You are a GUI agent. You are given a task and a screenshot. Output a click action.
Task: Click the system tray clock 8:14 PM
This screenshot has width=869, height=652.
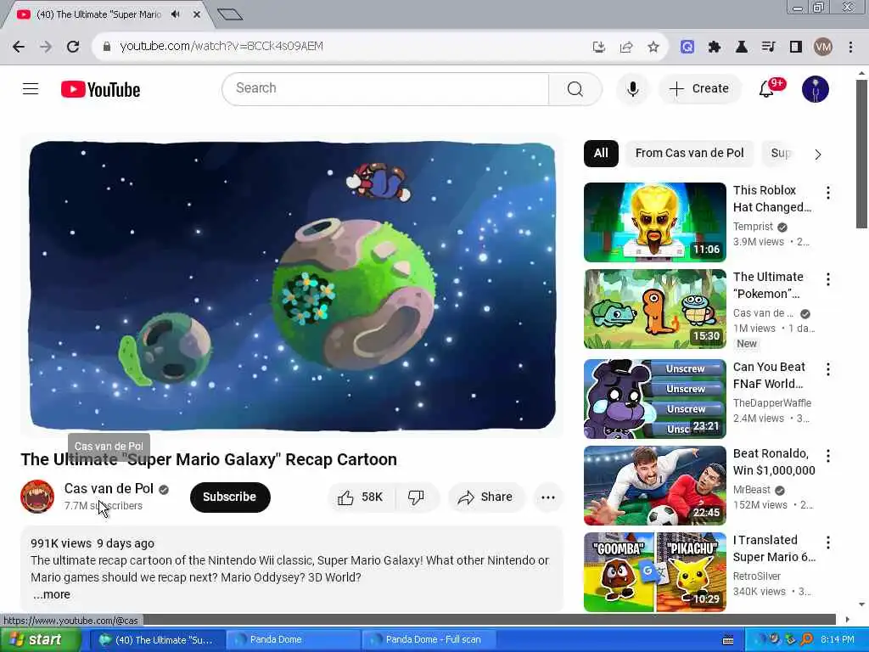[x=838, y=640]
